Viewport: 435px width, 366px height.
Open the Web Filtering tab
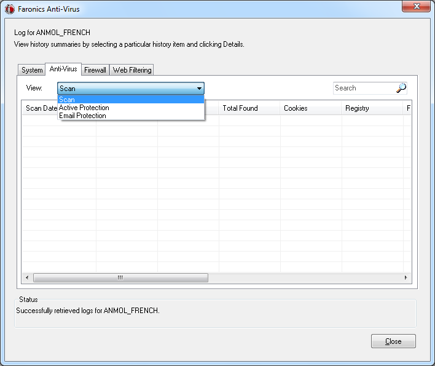tap(132, 70)
